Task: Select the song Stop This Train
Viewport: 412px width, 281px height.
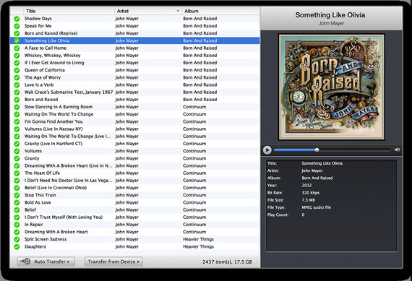Action: point(40,195)
